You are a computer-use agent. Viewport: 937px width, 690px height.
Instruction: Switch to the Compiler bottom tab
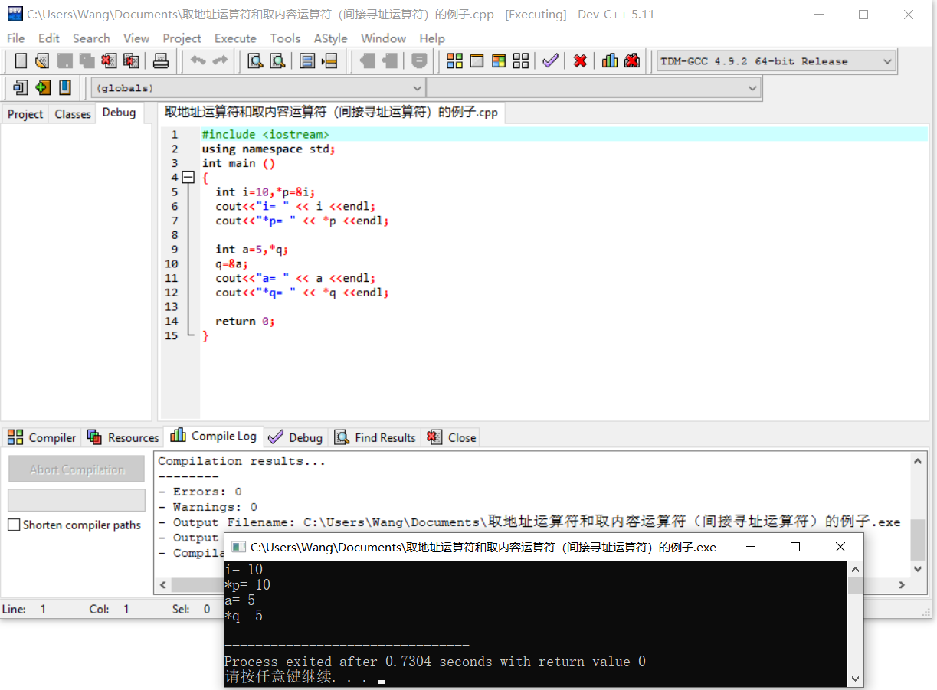(x=42, y=437)
